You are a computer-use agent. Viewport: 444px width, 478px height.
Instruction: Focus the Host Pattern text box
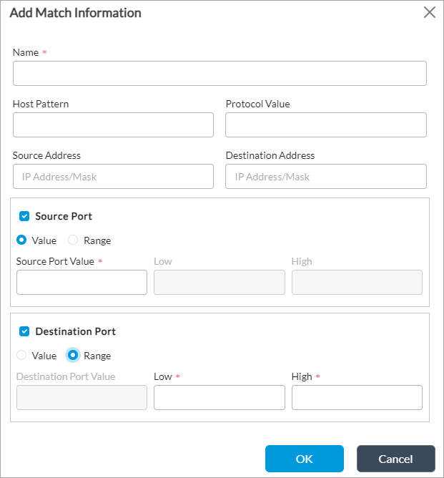click(113, 125)
